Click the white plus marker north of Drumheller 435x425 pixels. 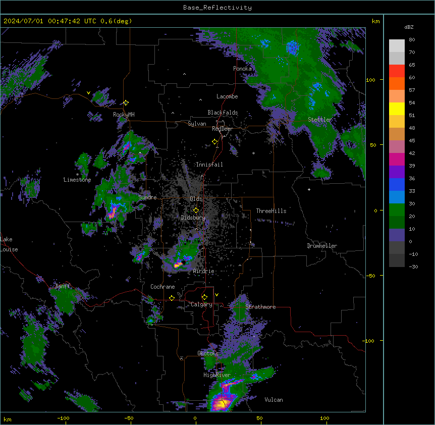tap(309, 189)
